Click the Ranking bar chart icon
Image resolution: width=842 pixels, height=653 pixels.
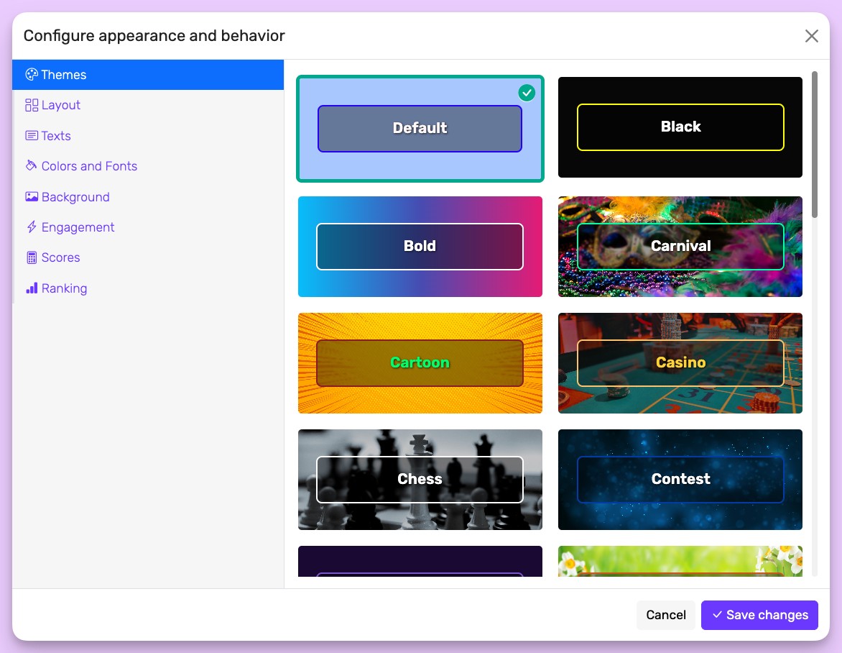click(32, 288)
